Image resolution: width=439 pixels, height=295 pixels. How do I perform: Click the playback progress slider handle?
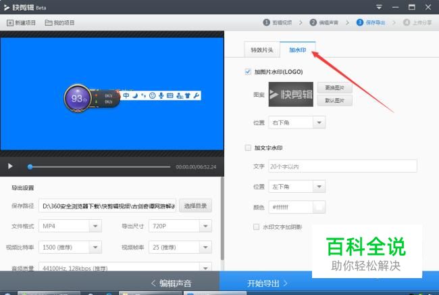[30, 166]
